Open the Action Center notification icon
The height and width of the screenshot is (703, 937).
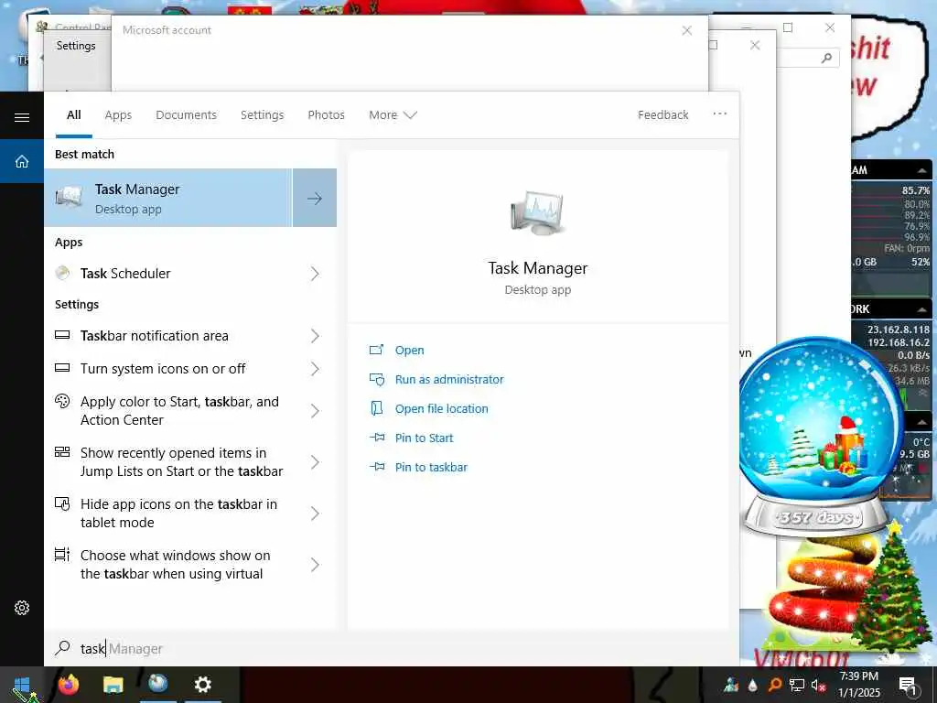point(908,686)
